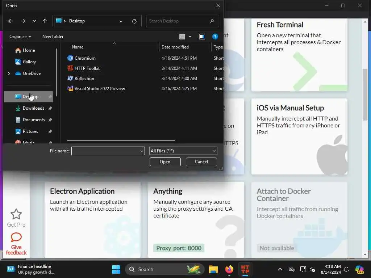The width and height of the screenshot is (371, 278).
Task: Open the notifications bell in taskbar
Action: (346, 269)
